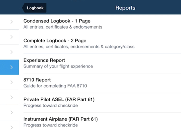Click the sidebar chevron level with category/class subtitle line

pyautogui.click(x=11, y=52)
